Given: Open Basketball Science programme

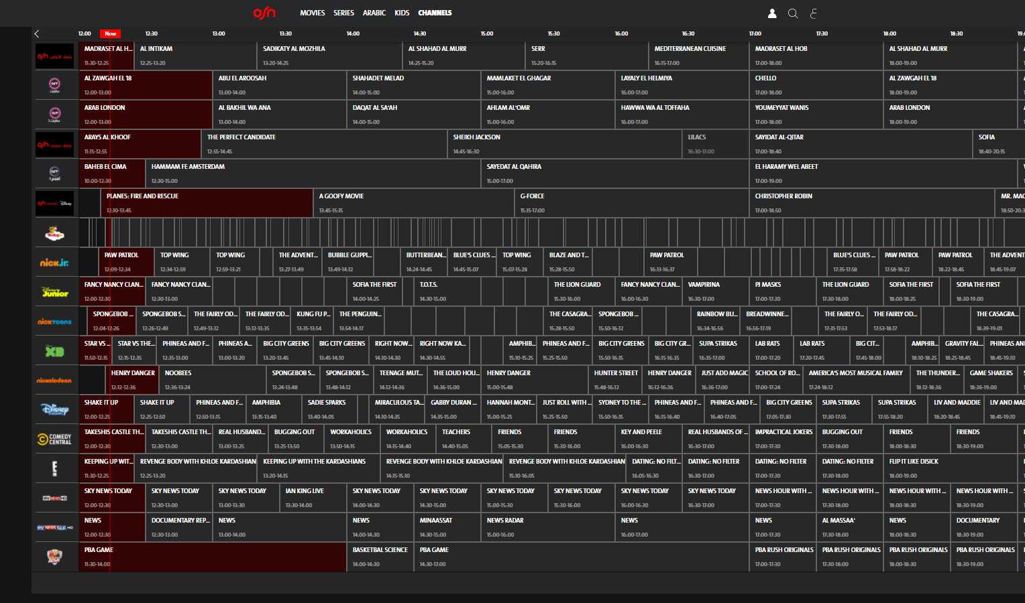Looking at the screenshot, I should [x=380, y=557].
